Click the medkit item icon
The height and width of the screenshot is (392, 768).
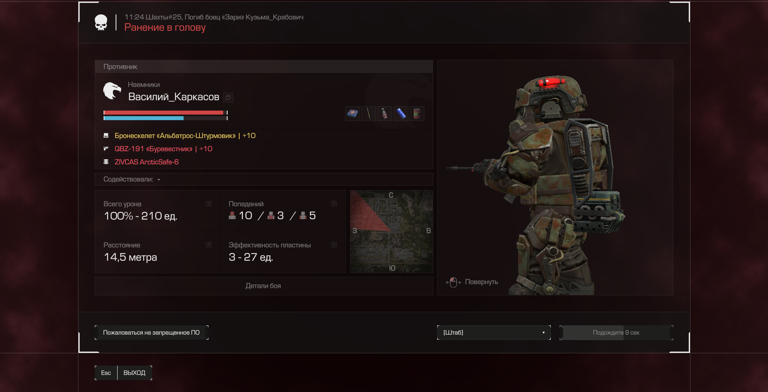click(353, 114)
